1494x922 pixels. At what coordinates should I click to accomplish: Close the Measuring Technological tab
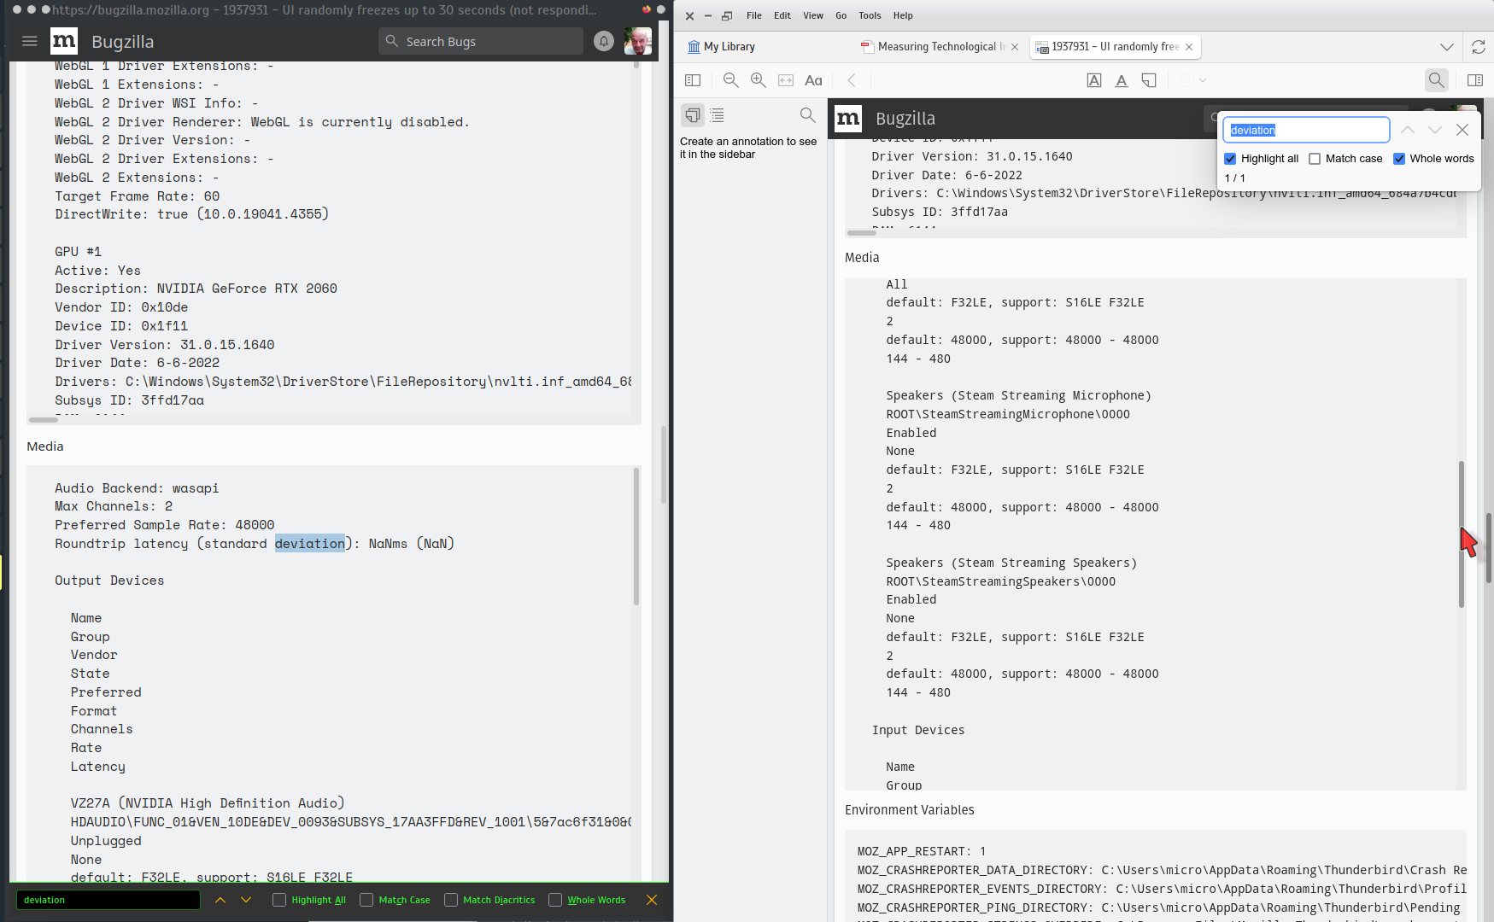(1015, 47)
